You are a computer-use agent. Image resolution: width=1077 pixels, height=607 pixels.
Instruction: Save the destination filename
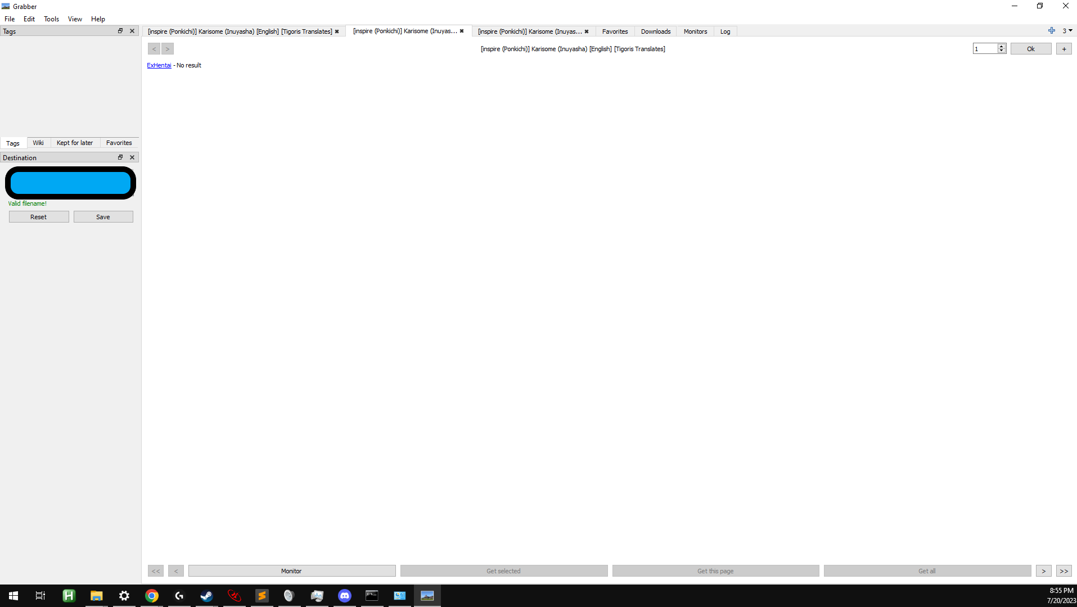point(103,216)
